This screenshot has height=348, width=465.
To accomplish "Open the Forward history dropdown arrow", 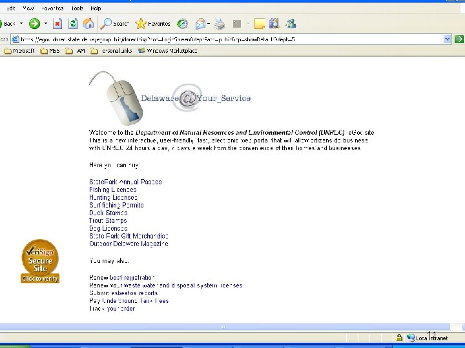I will coord(46,23).
